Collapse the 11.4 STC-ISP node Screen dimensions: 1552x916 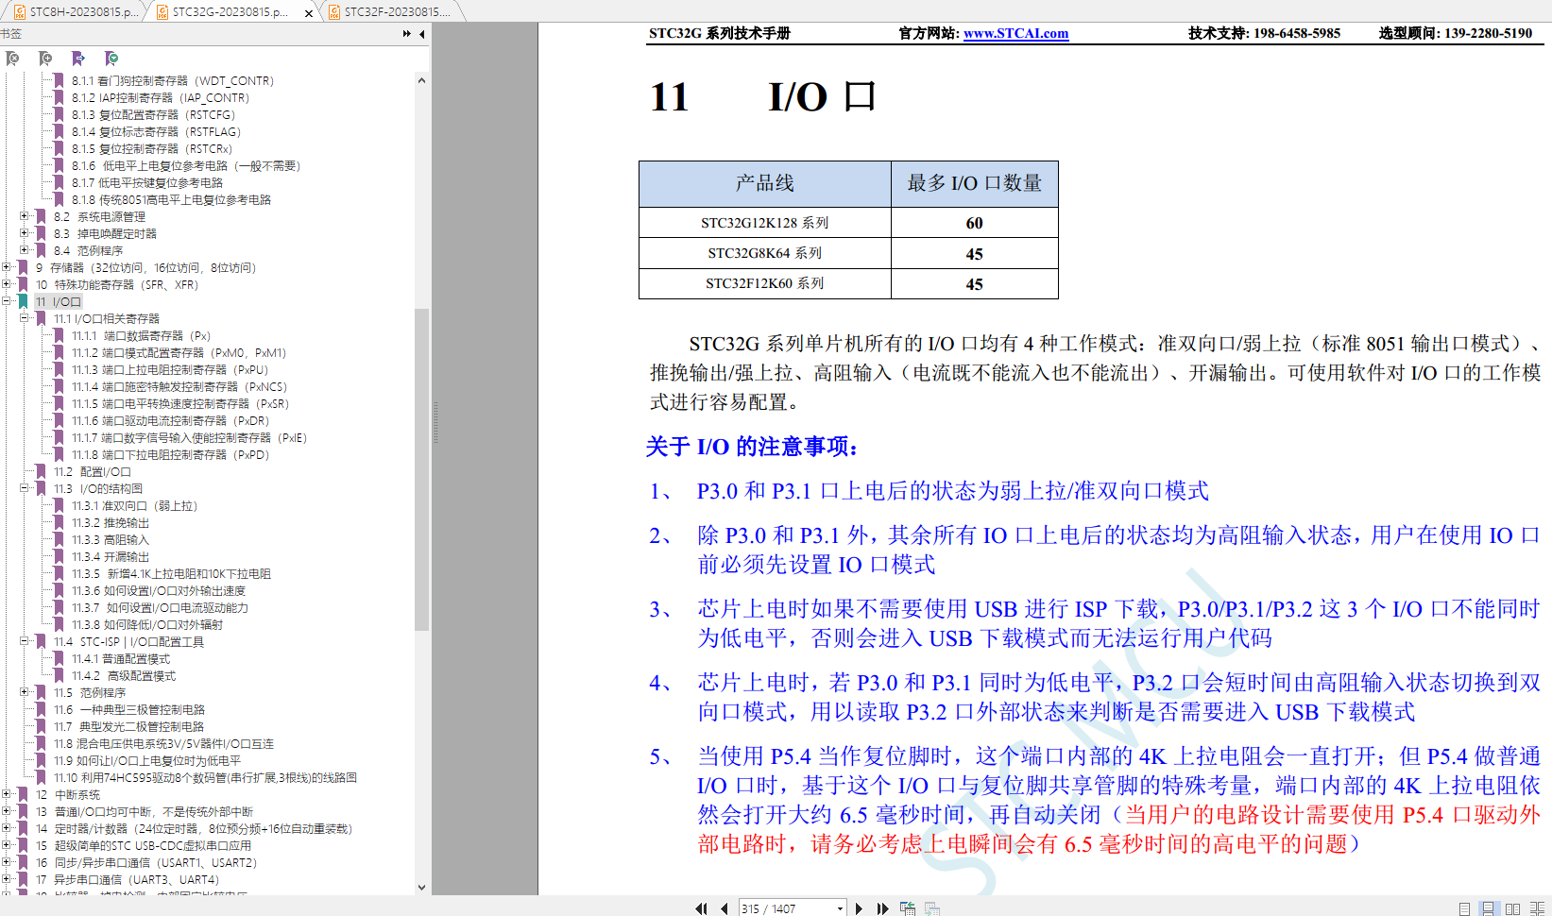(25, 641)
